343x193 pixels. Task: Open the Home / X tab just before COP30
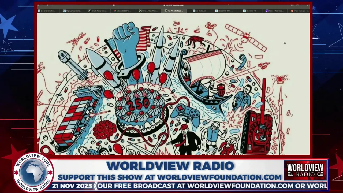[x=199, y=11]
